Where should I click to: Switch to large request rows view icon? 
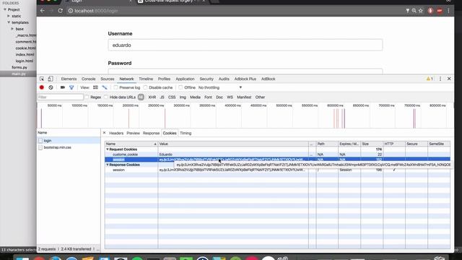tap(95, 87)
